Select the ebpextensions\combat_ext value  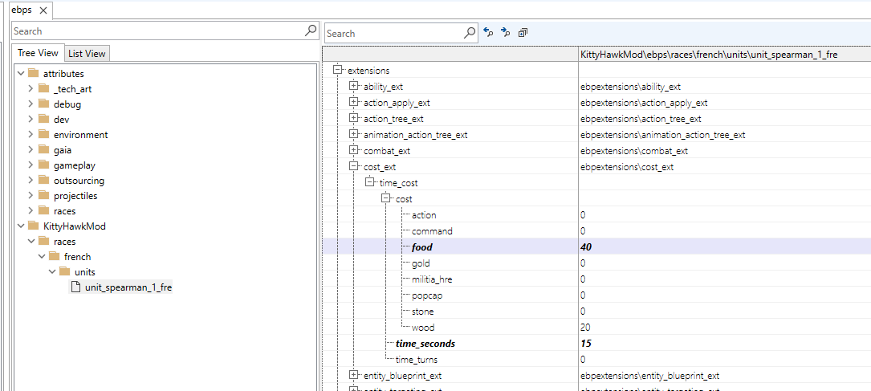pyautogui.click(x=634, y=150)
